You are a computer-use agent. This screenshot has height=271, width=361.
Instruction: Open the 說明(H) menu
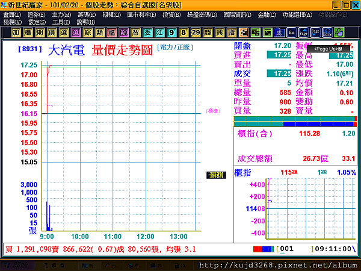click(86, 22)
